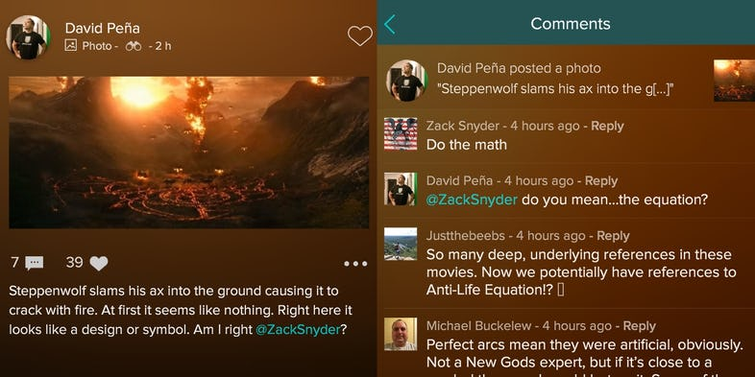755x377 pixels.
Task: Open @ZackSnyder mention in post caption
Action: (298, 330)
